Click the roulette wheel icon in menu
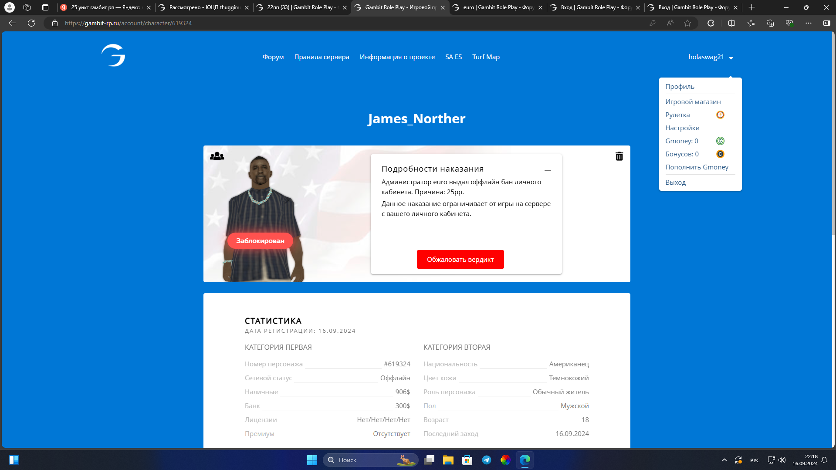Screen dimensions: 836x470 (720, 115)
